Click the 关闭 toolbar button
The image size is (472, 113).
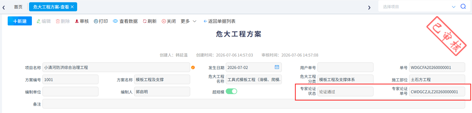point(169,21)
